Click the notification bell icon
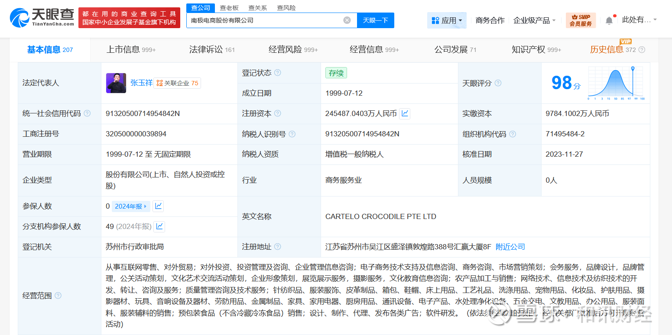This screenshot has height=335, width=672. click(609, 20)
